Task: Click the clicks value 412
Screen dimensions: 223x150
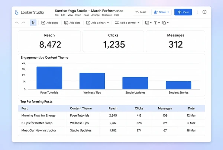Action: pos(139,115)
